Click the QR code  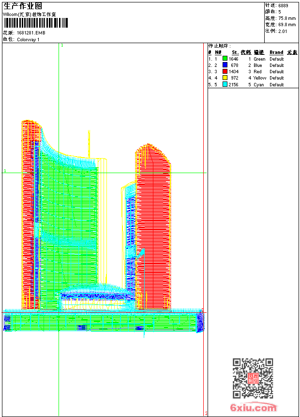(x=253, y=378)
